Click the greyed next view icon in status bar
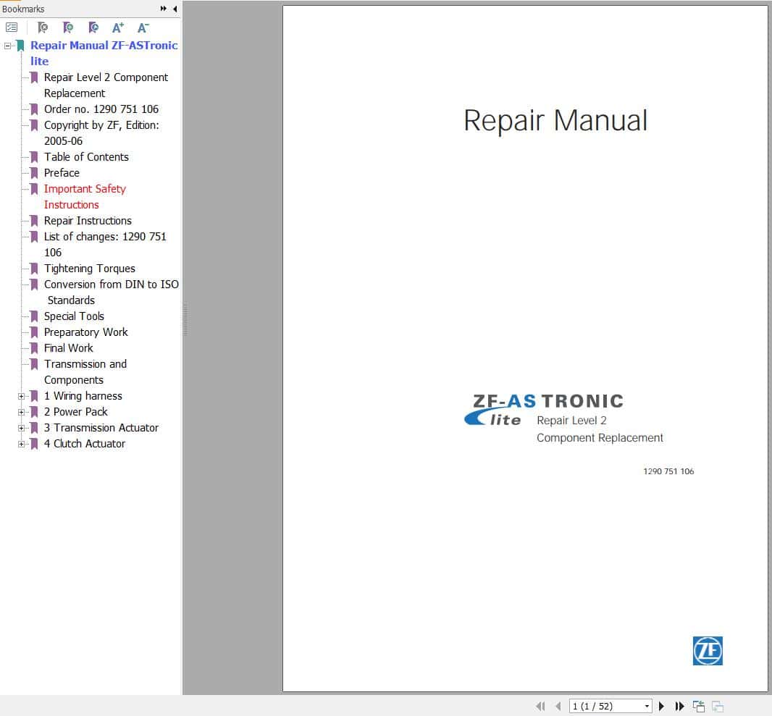Screen dimensions: 772x716 [x=718, y=706]
